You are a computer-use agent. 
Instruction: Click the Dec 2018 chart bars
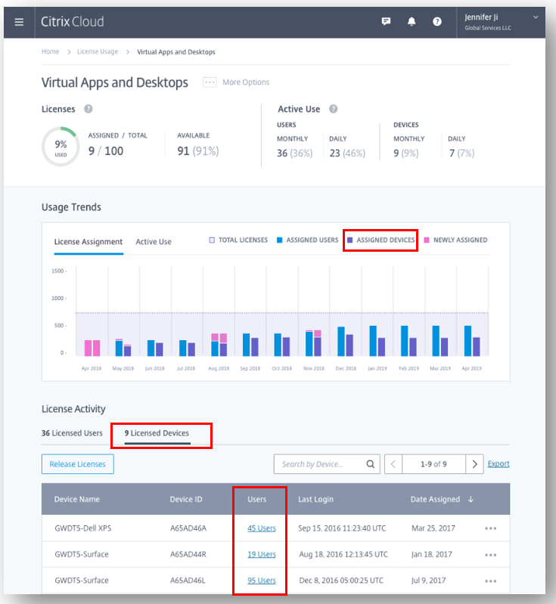(345, 341)
